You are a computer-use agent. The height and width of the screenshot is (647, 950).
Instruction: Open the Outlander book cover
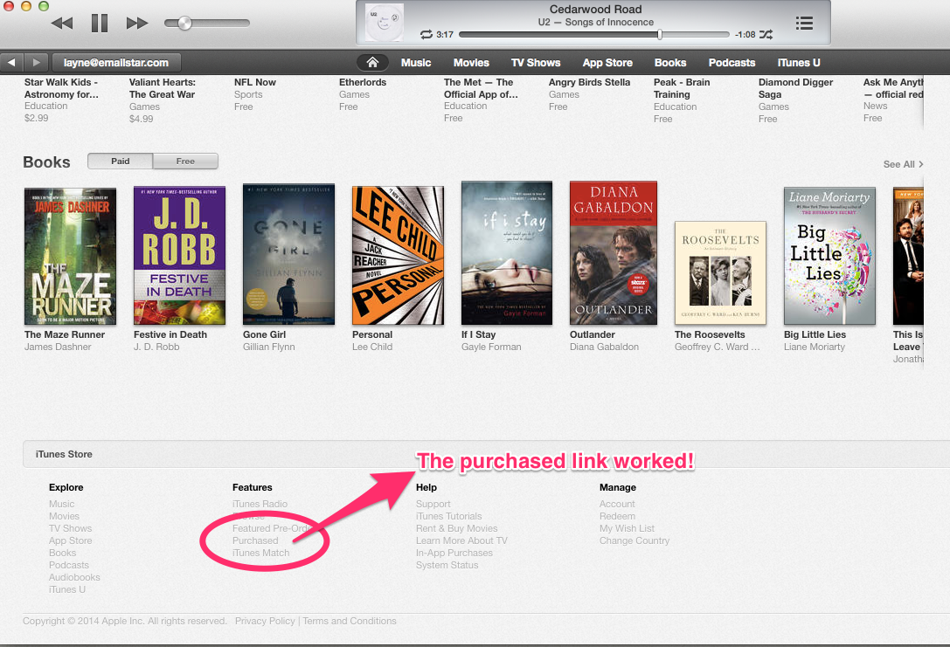click(614, 253)
